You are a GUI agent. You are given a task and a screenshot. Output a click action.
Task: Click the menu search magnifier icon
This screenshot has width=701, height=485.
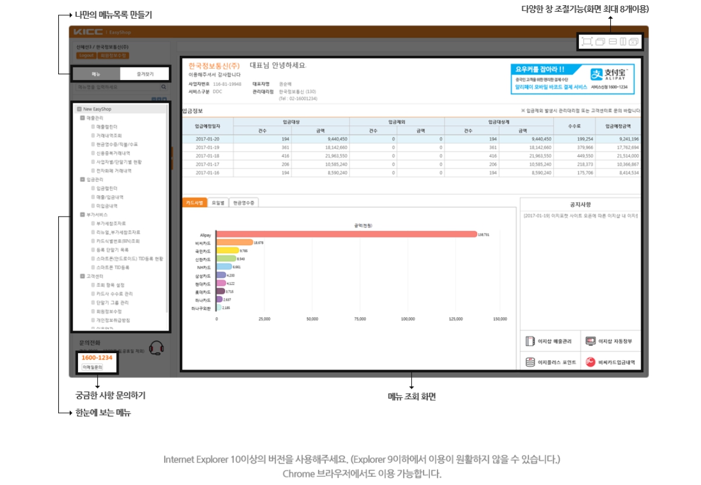click(x=163, y=87)
